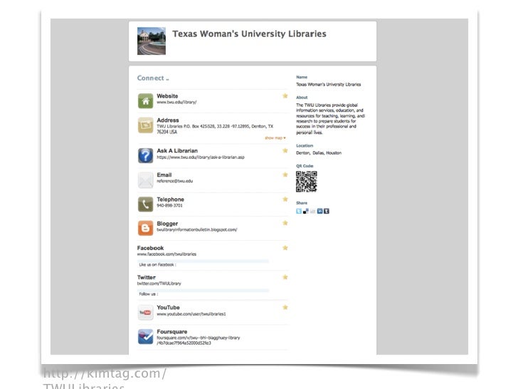Click the Texas Woman's University Libraries title
This screenshot has height=389, width=518.
(250, 33)
